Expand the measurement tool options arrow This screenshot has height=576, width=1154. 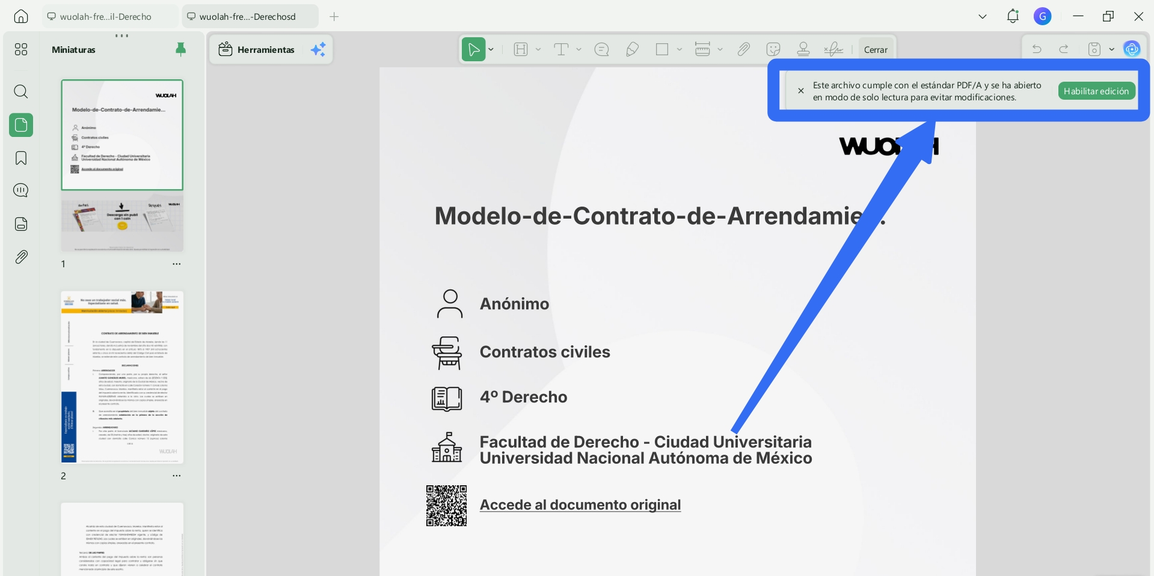pos(720,49)
